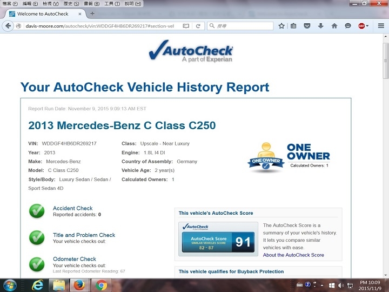Open the downloads arrow icon
The height and width of the screenshot is (292, 389).
click(x=320, y=26)
